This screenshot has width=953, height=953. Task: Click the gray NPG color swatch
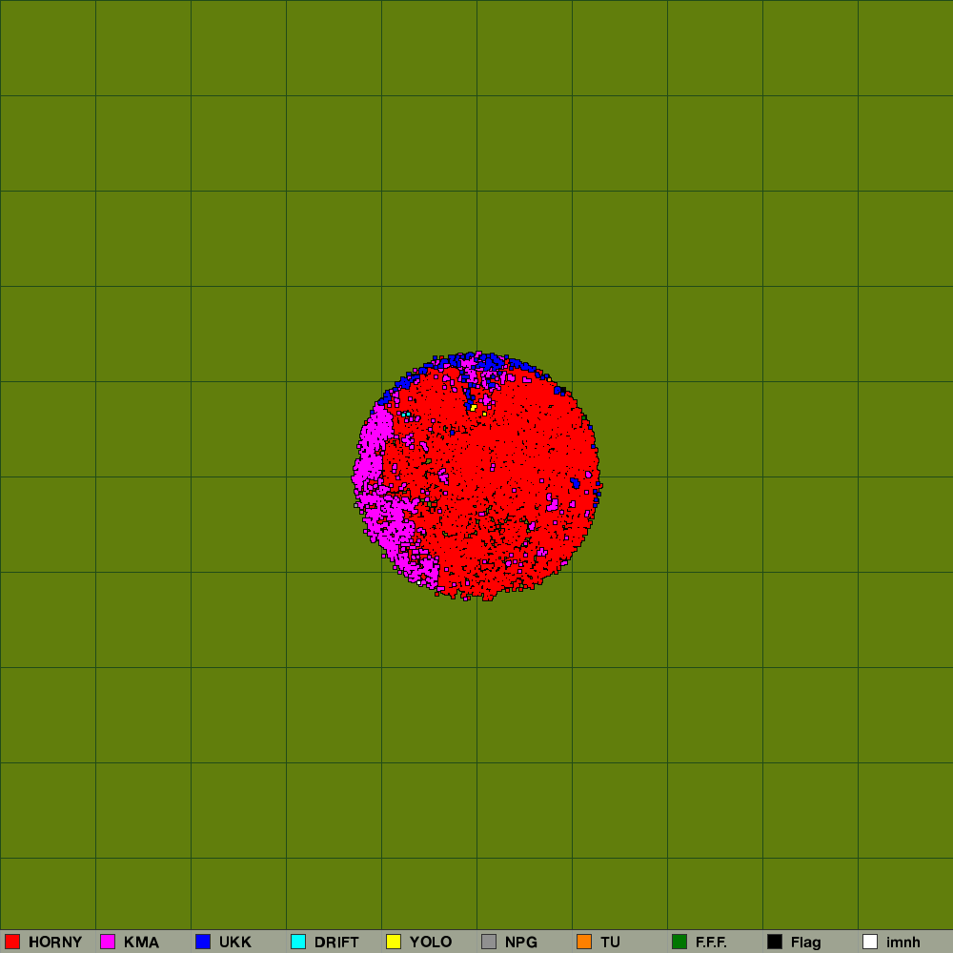(489, 942)
